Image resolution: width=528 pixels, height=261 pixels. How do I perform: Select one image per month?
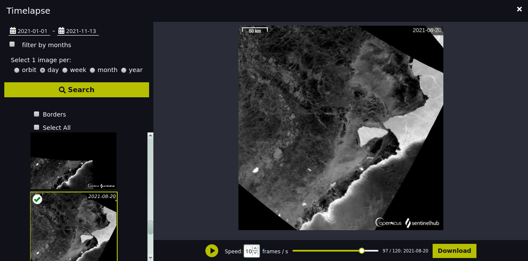(x=92, y=70)
